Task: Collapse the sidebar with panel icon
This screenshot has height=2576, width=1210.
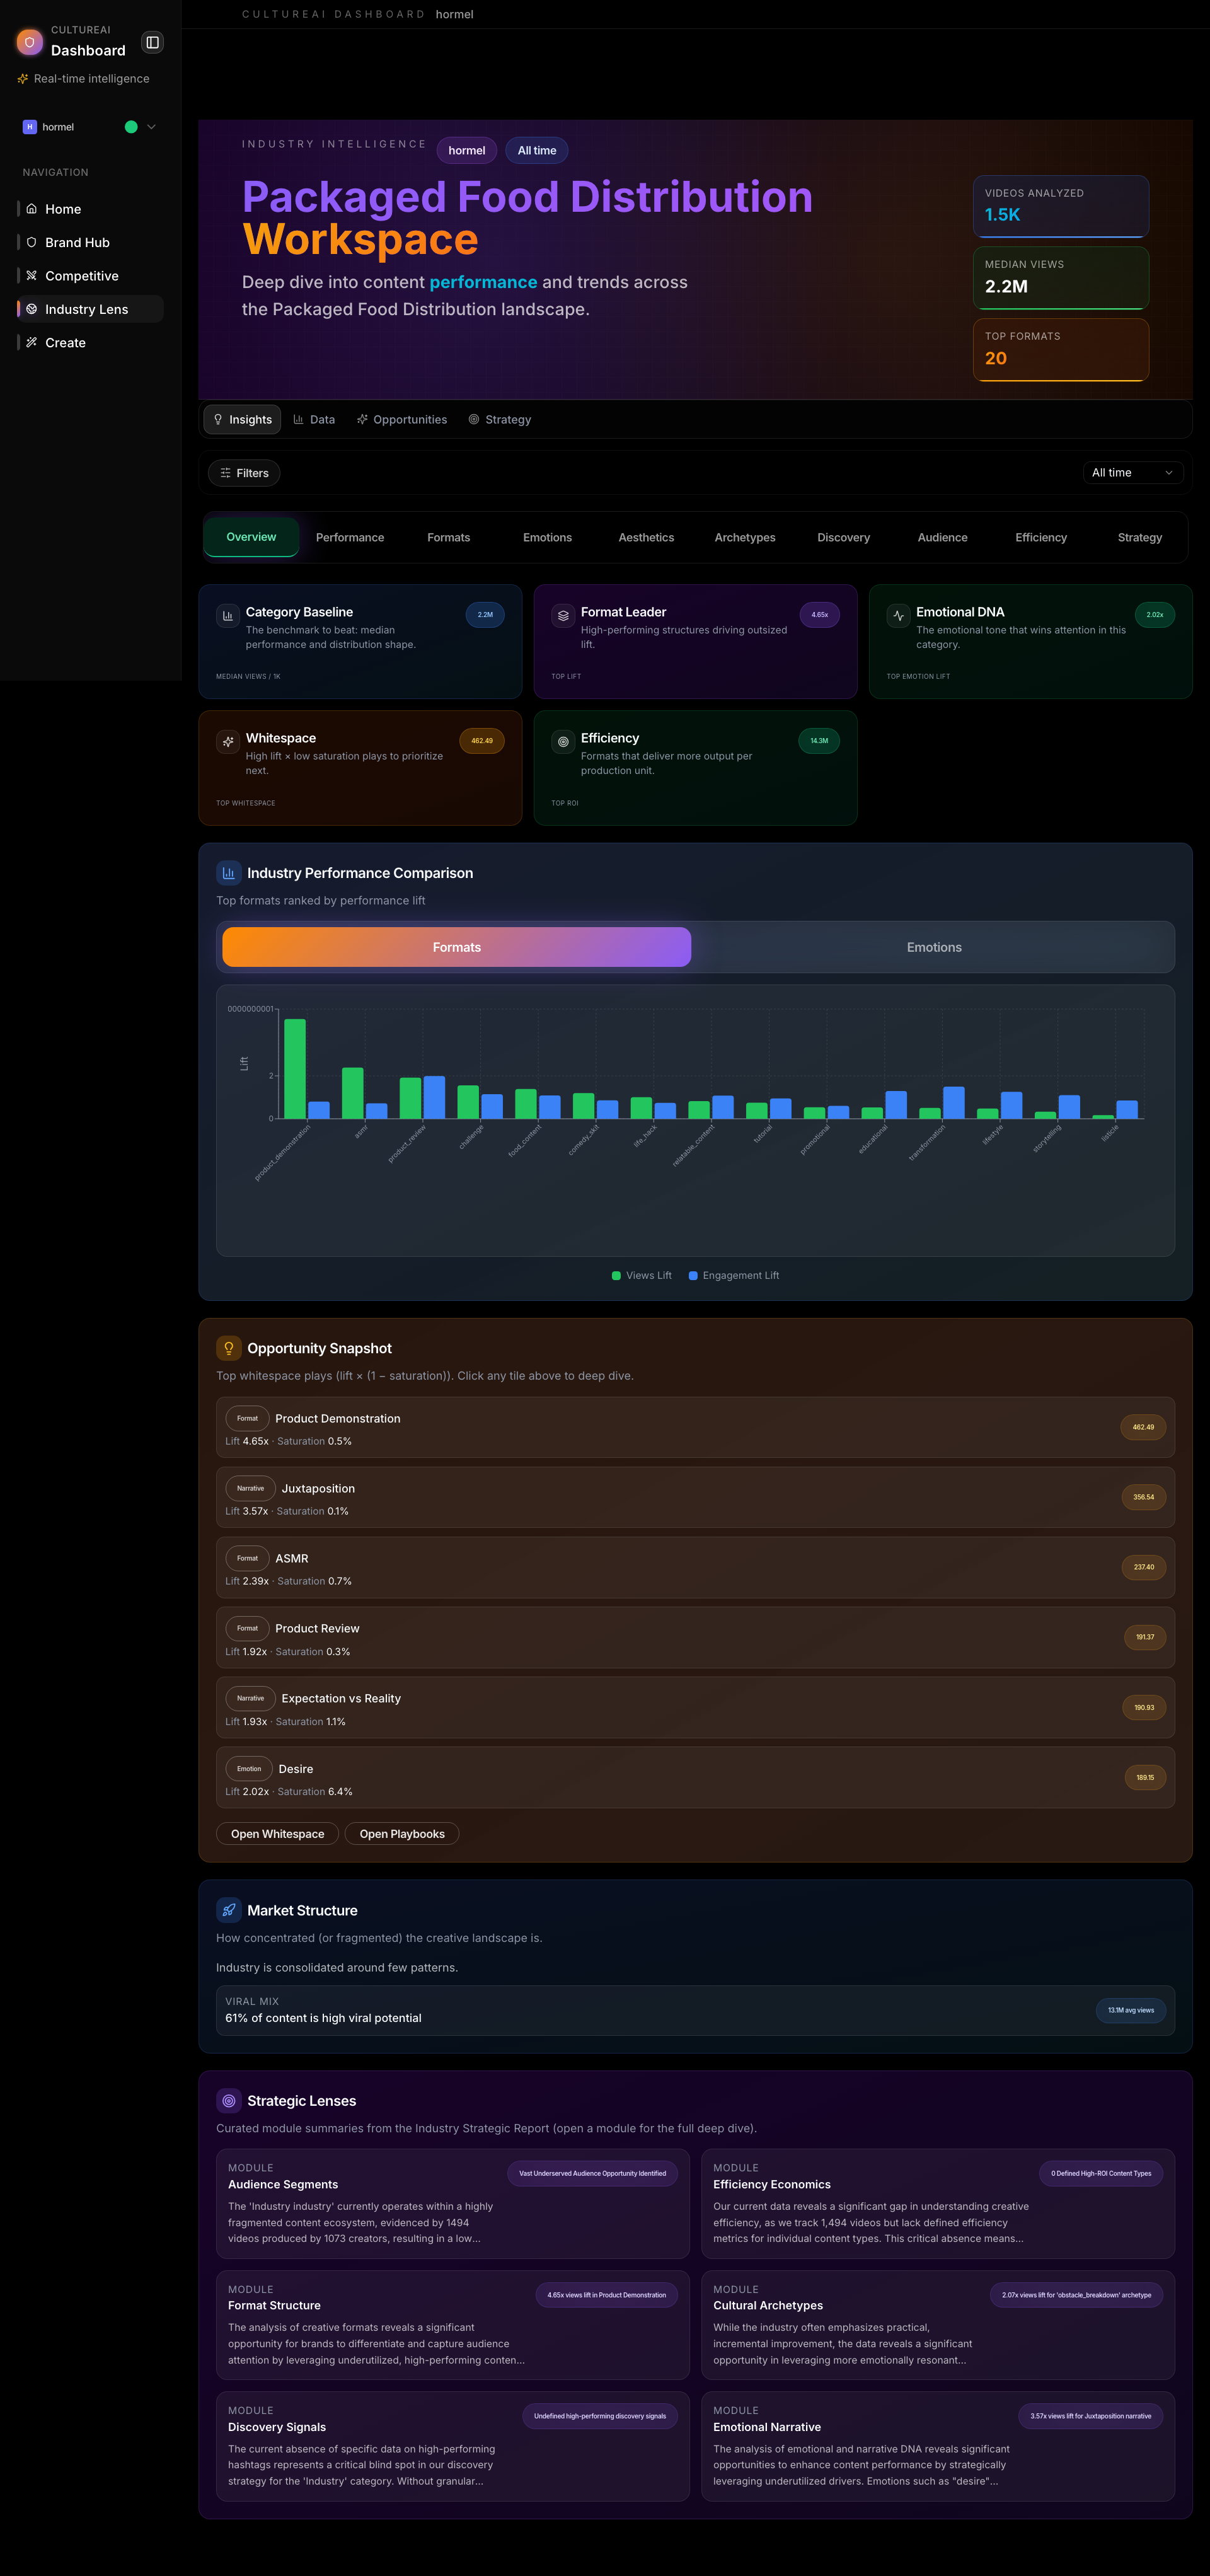Action: 152,42
